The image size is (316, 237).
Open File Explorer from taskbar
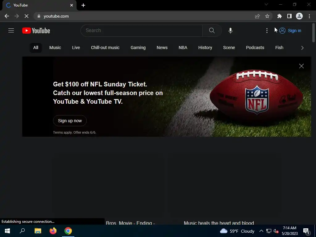click(x=38, y=231)
